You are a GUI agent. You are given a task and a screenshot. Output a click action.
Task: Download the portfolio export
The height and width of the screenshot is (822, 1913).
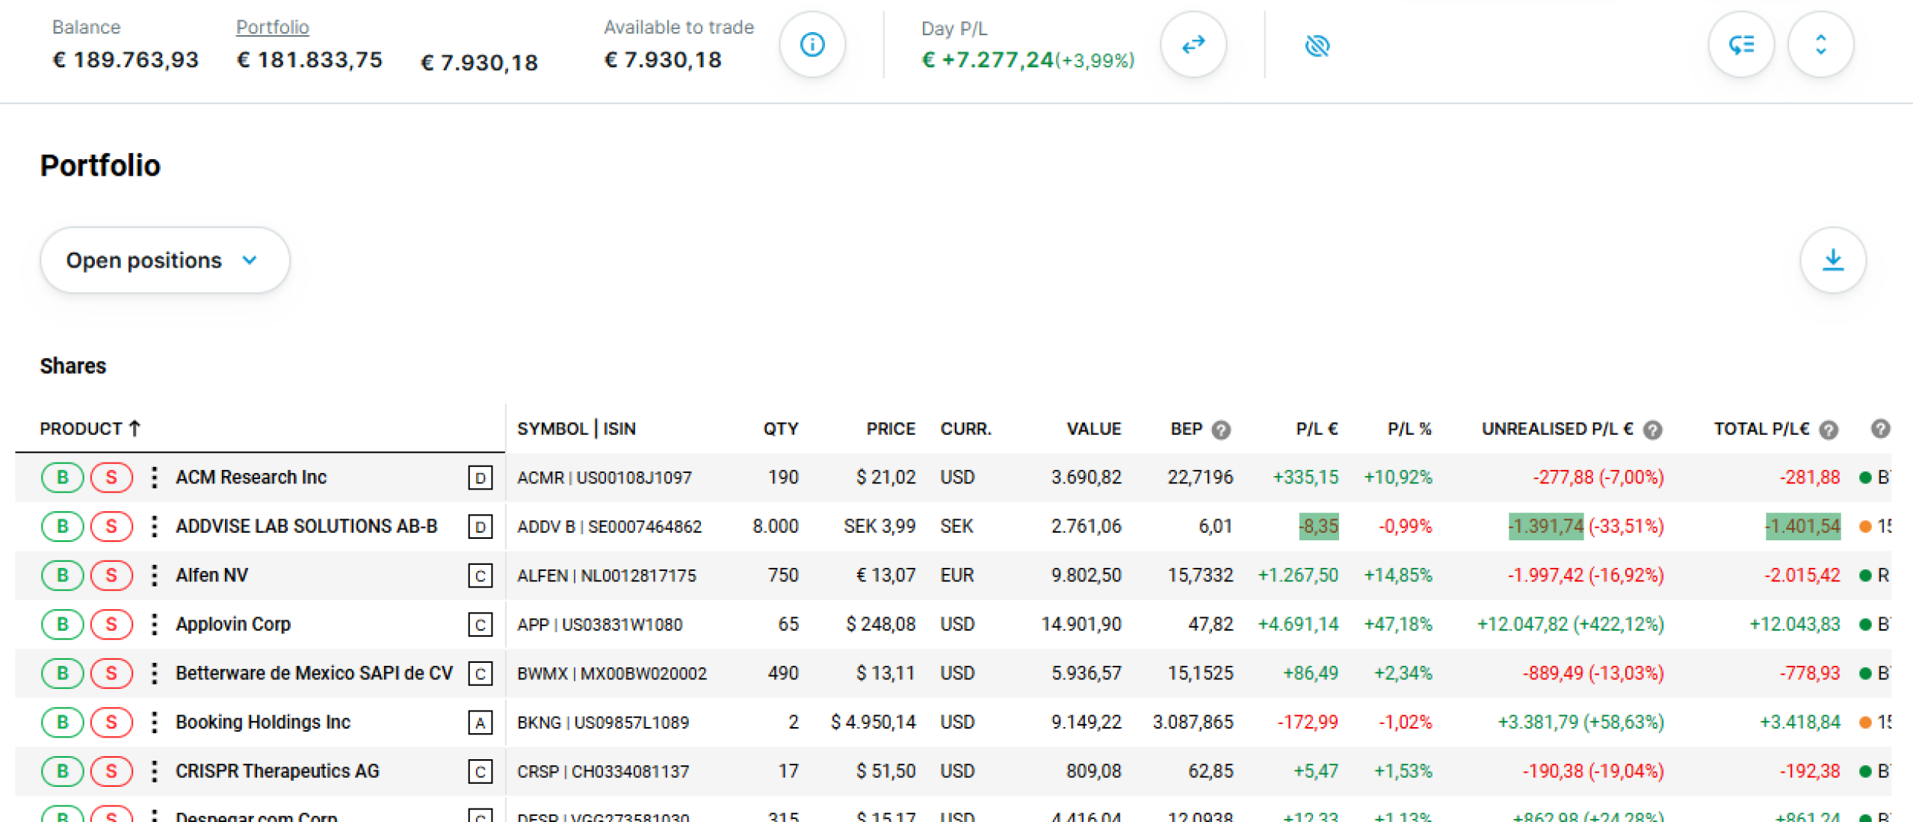1832,260
